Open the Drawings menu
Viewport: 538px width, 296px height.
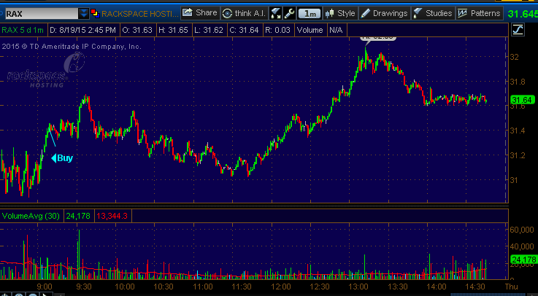(x=385, y=13)
